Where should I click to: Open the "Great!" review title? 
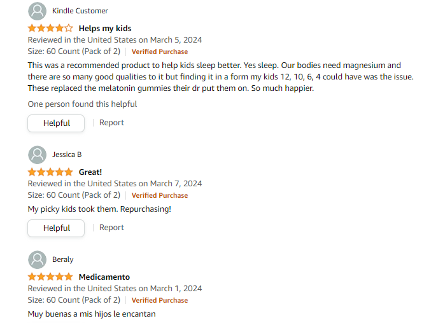(x=90, y=172)
